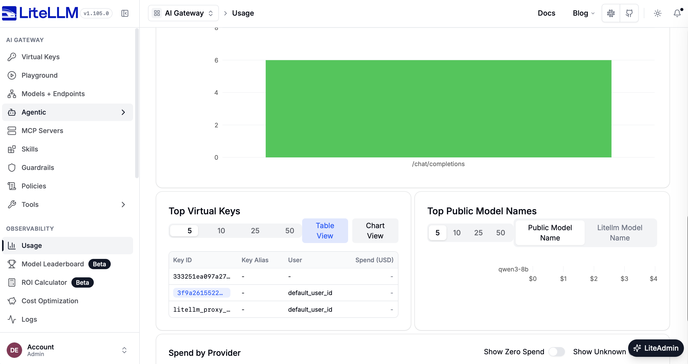Open Guardrails shield icon
This screenshot has height=364, width=688.
[x=12, y=168]
